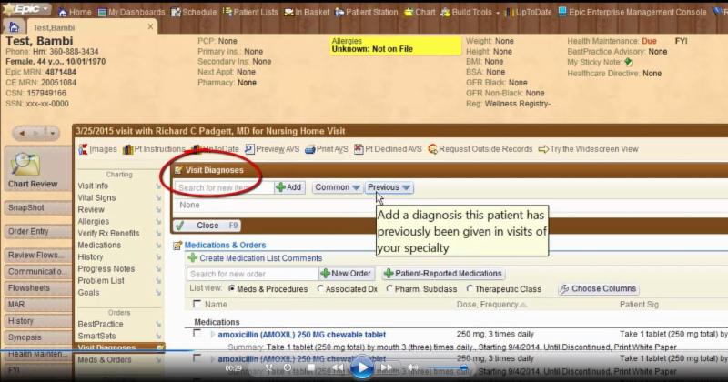Click Print AVS

tap(327, 149)
